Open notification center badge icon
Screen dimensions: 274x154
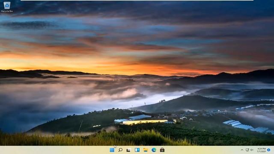pyautogui.click(x=269, y=150)
